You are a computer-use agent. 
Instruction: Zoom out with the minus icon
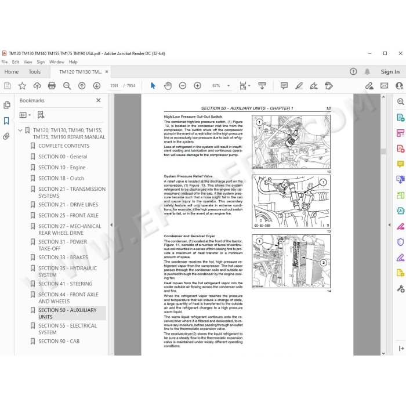point(183,86)
